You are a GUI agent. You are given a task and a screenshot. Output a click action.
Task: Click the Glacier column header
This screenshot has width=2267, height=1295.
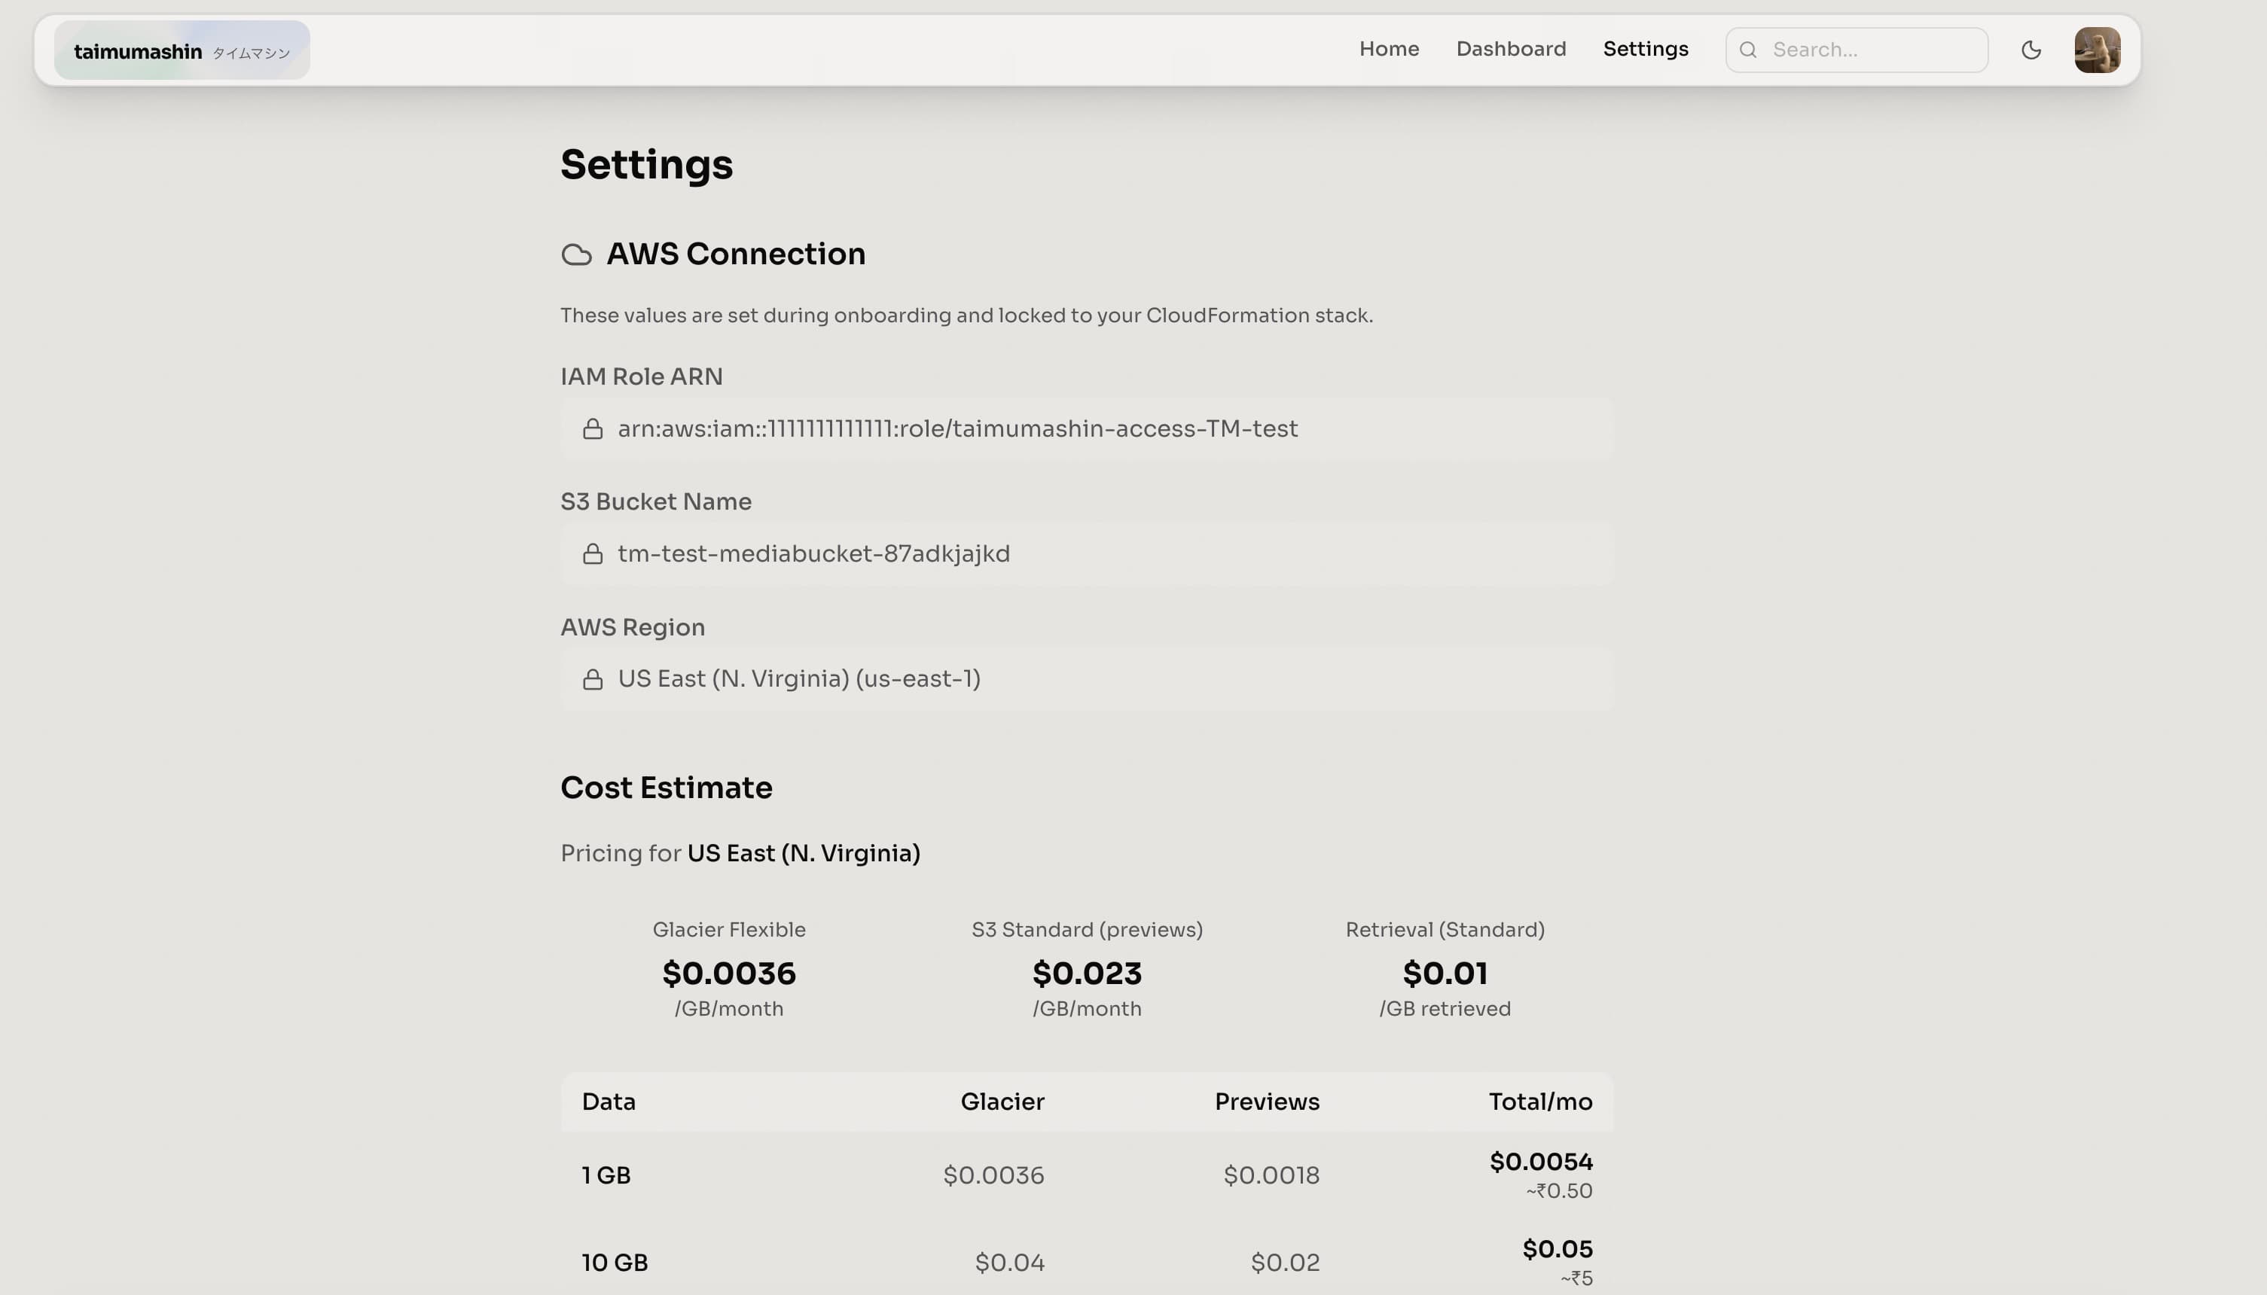point(1002,1102)
